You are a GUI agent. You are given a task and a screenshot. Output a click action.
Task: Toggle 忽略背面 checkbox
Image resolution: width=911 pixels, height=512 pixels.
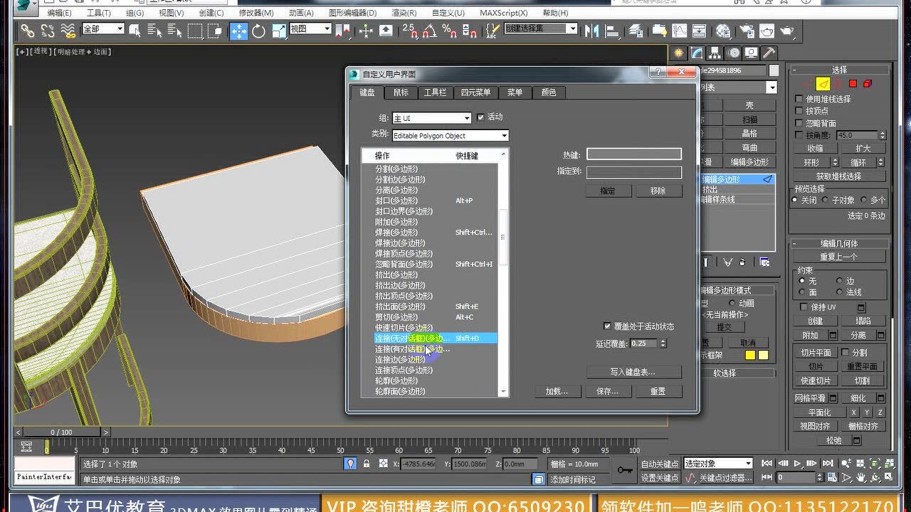click(x=799, y=123)
